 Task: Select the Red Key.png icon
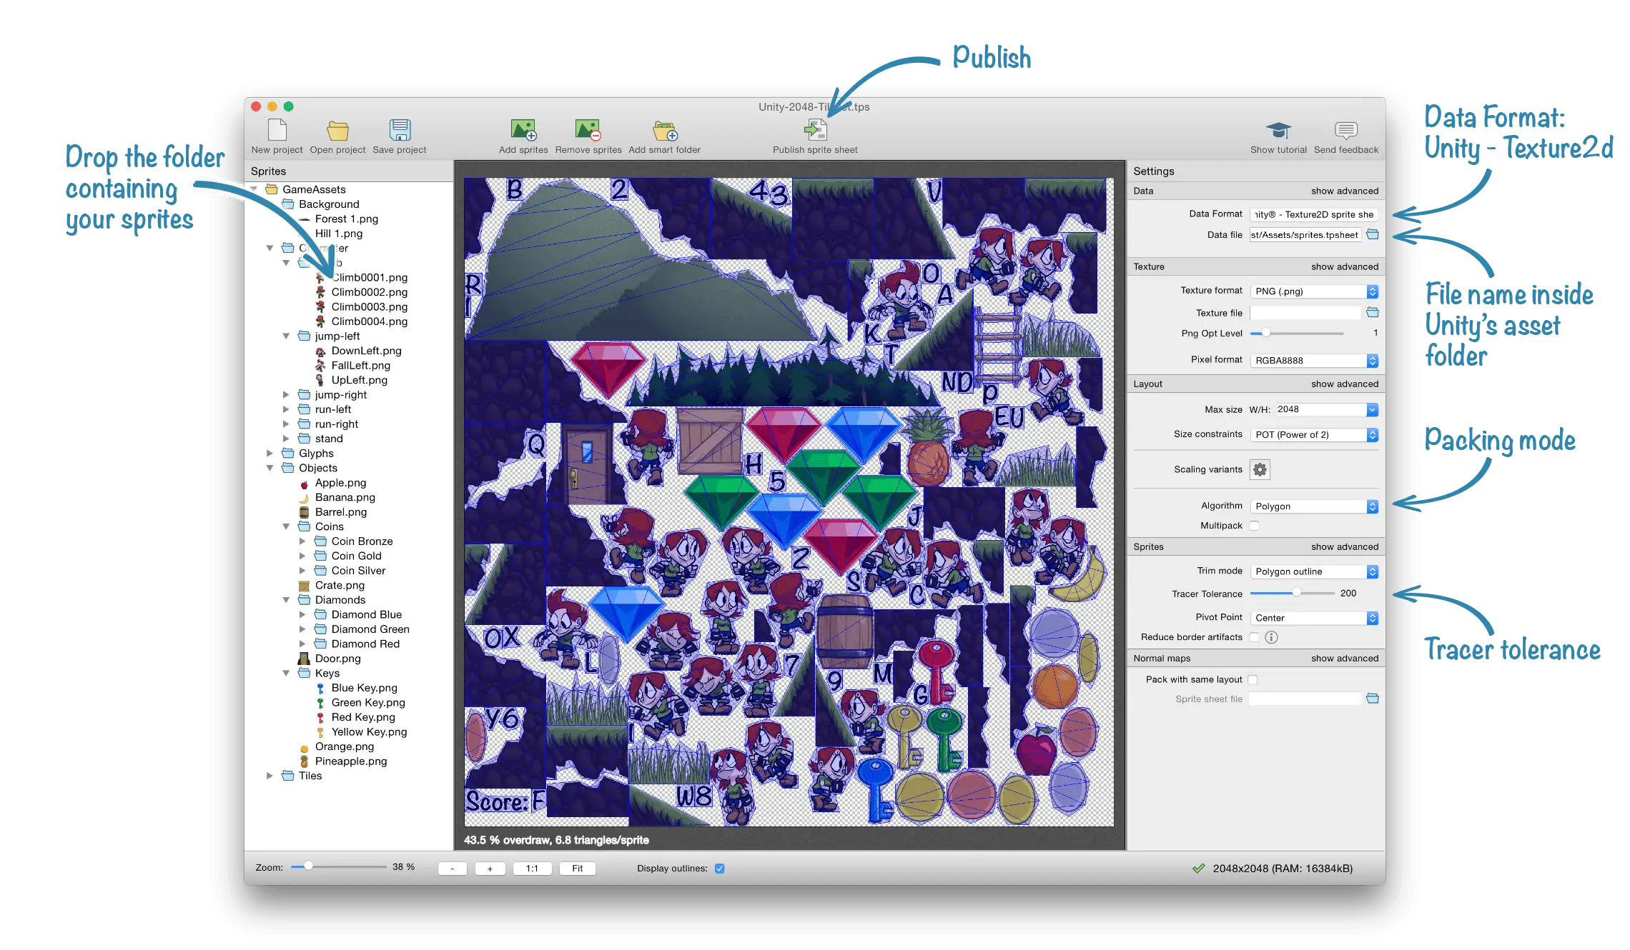coord(320,717)
